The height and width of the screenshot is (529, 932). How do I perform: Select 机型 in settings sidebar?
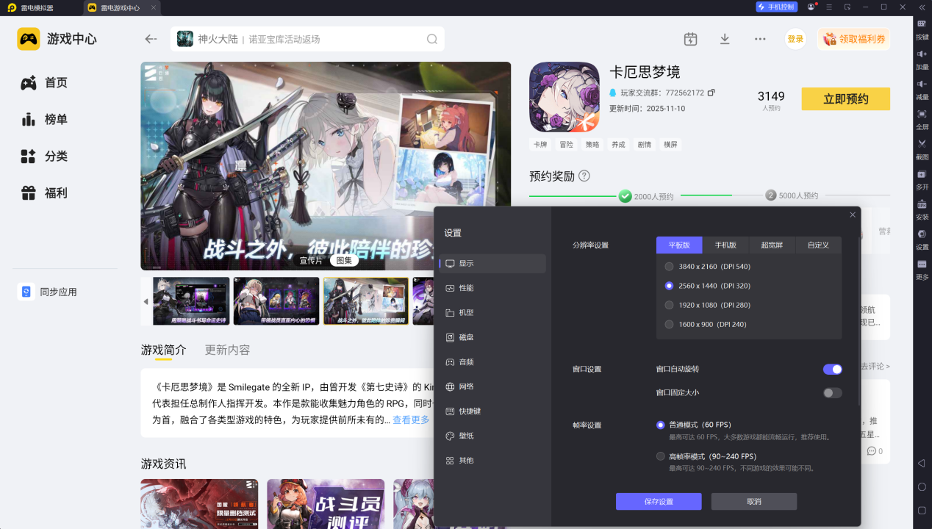click(492, 312)
